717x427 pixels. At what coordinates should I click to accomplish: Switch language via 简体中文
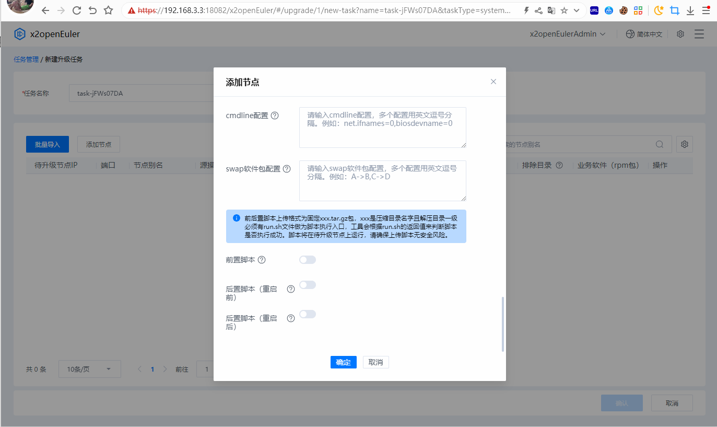pos(650,34)
